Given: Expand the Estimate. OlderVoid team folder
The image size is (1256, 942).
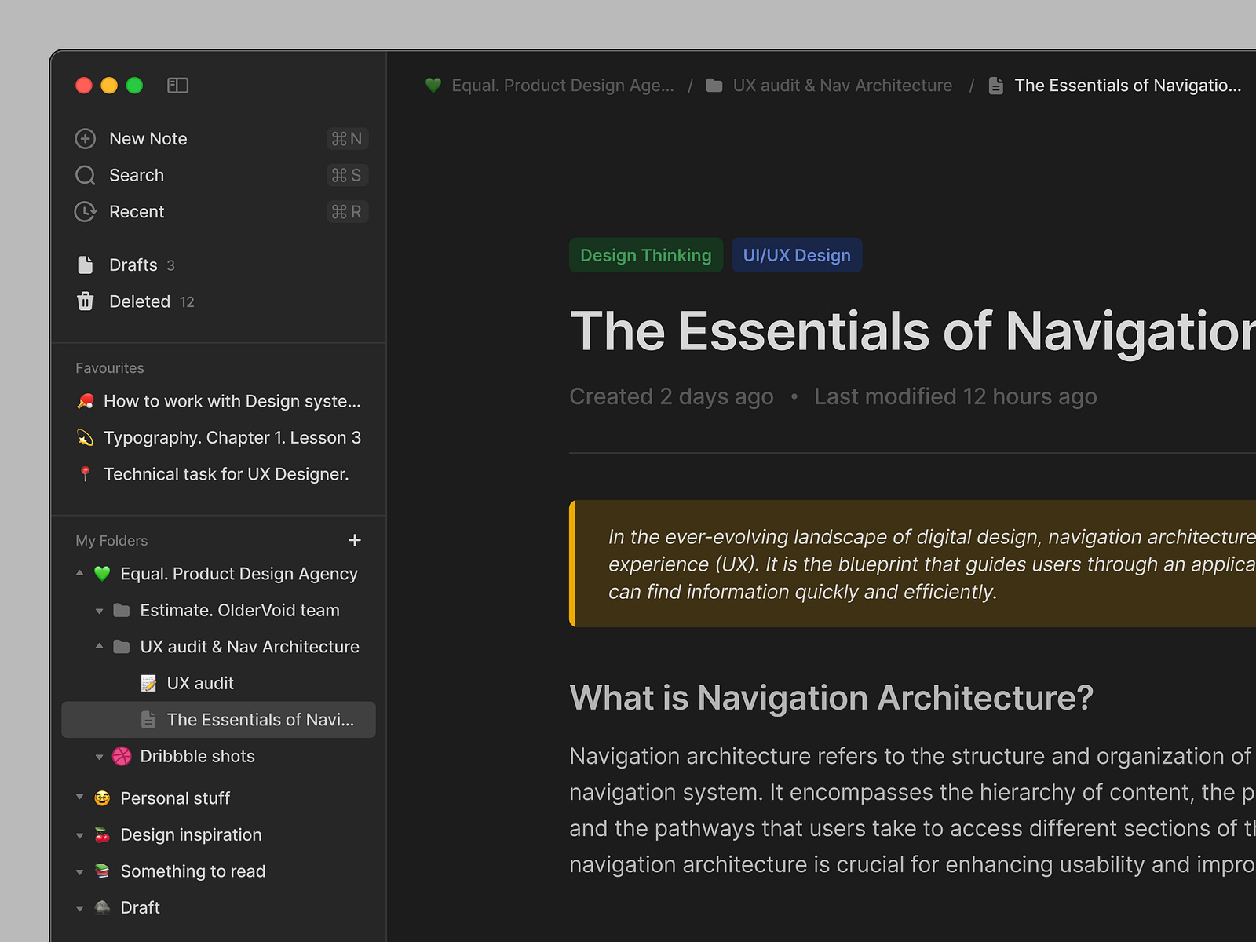Looking at the screenshot, I should tap(99, 610).
